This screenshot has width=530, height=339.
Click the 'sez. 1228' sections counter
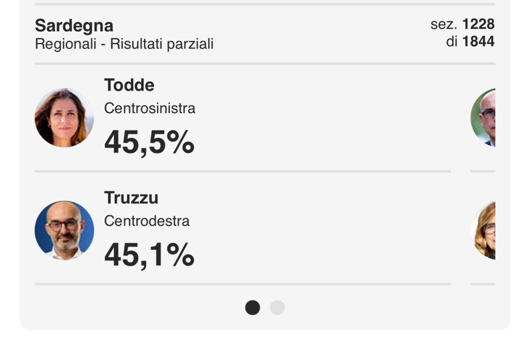(x=462, y=24)
